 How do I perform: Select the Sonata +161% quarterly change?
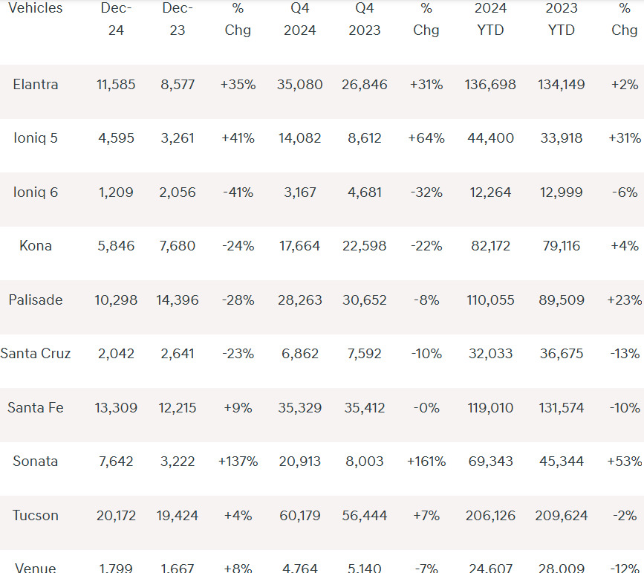[x=426, y=462]
